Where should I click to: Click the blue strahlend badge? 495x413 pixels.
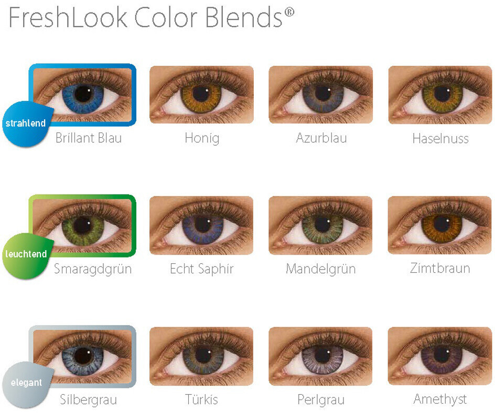coord(27,124)
